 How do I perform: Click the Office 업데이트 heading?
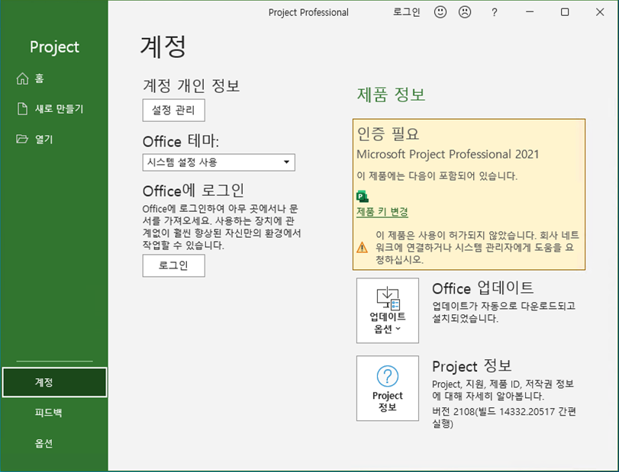(483, 288)
